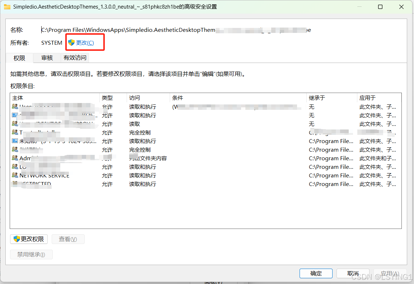Screen dimensions: 414x284
Task: Click the user-group icon of NETWORK SERVICE row
Action: point(15,175)
